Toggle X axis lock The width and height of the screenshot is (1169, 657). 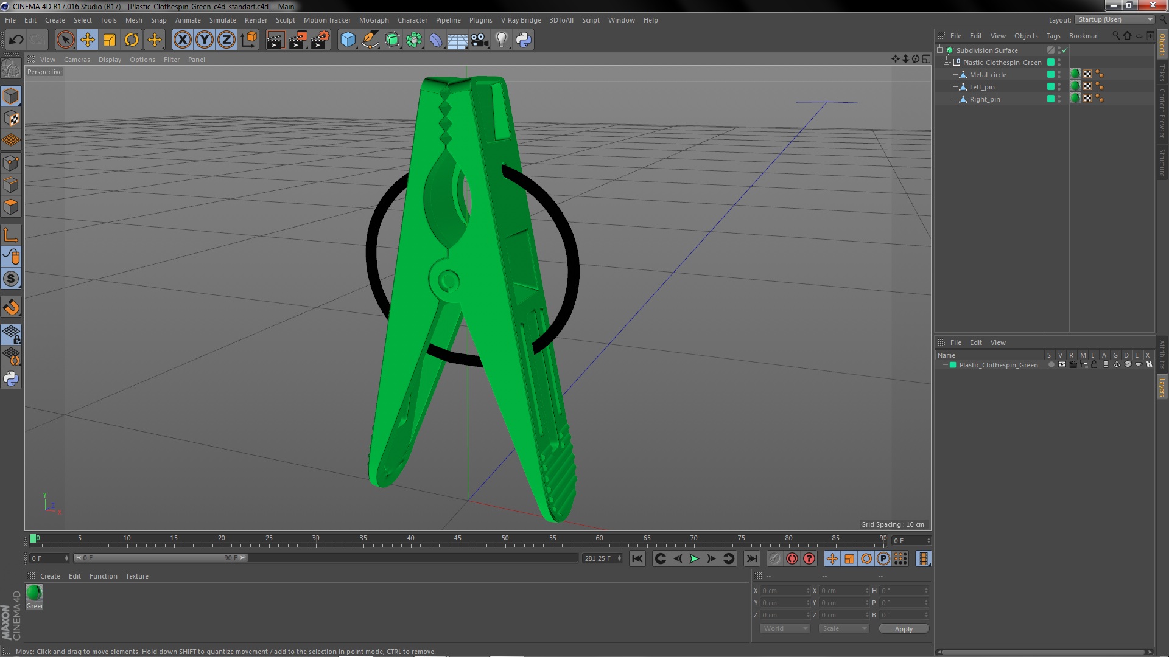(x=182, y=40)
